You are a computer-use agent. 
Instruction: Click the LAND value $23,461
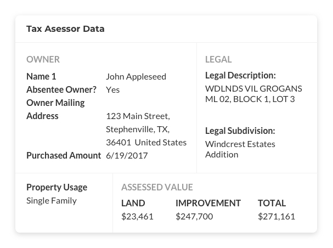(x=137, y=216)
